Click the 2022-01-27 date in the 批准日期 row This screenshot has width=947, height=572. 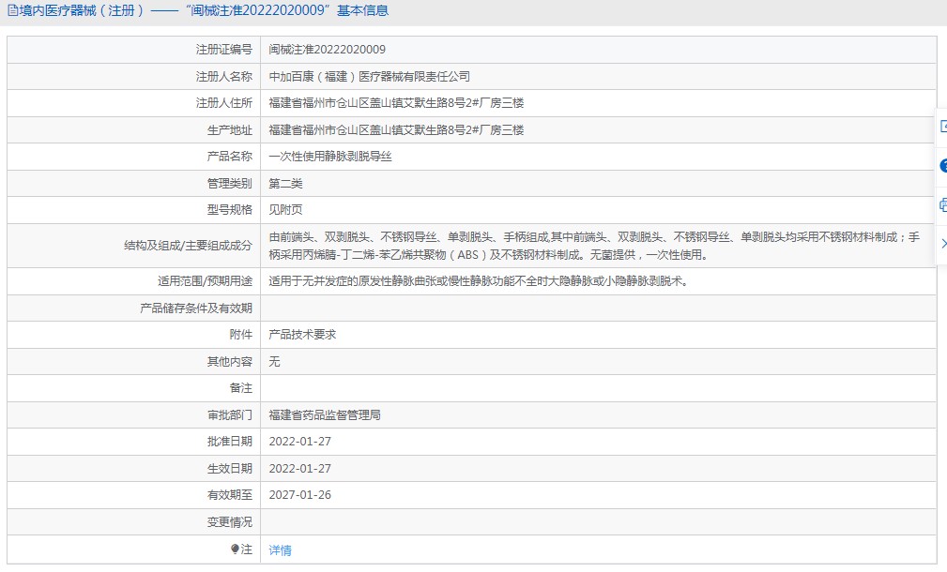[x=300, y=442]
